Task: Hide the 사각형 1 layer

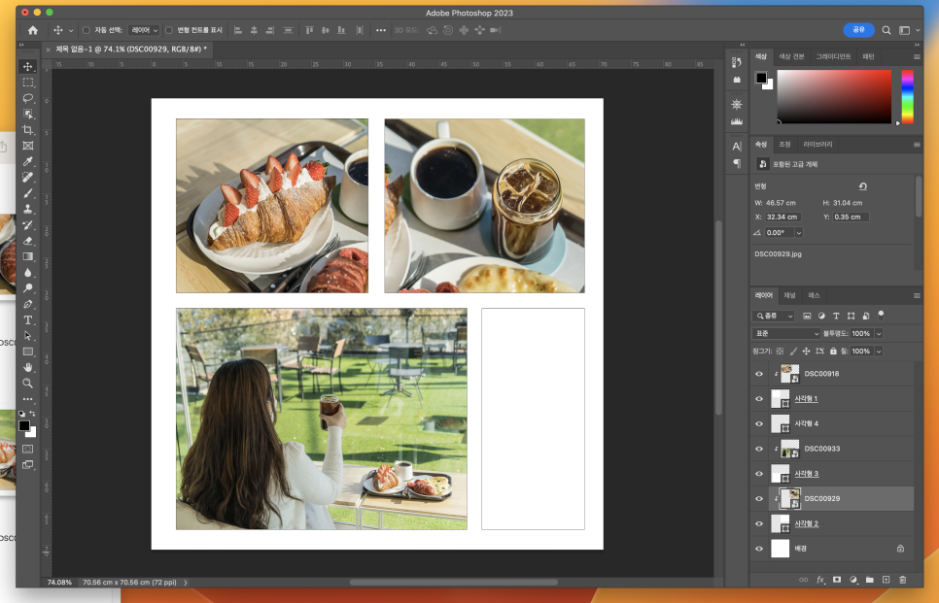Action: pos(759,399)
